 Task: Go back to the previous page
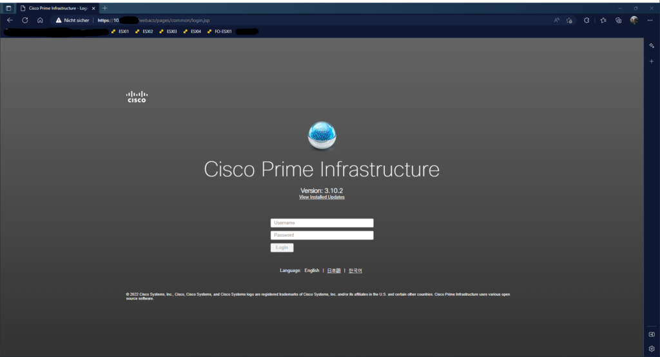click(10, 20)
